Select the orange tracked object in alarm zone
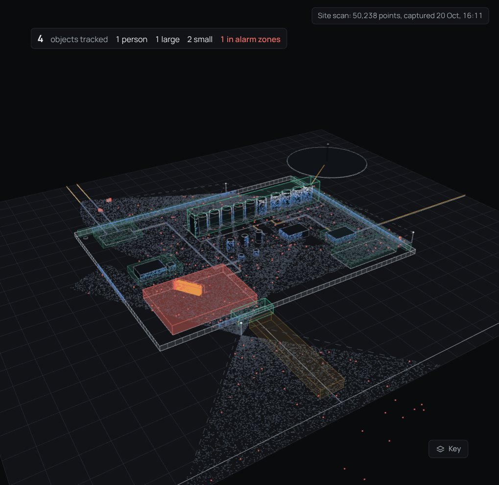Image resolution: width=499 pixels, height=485 pixels. tap(188, 287)
